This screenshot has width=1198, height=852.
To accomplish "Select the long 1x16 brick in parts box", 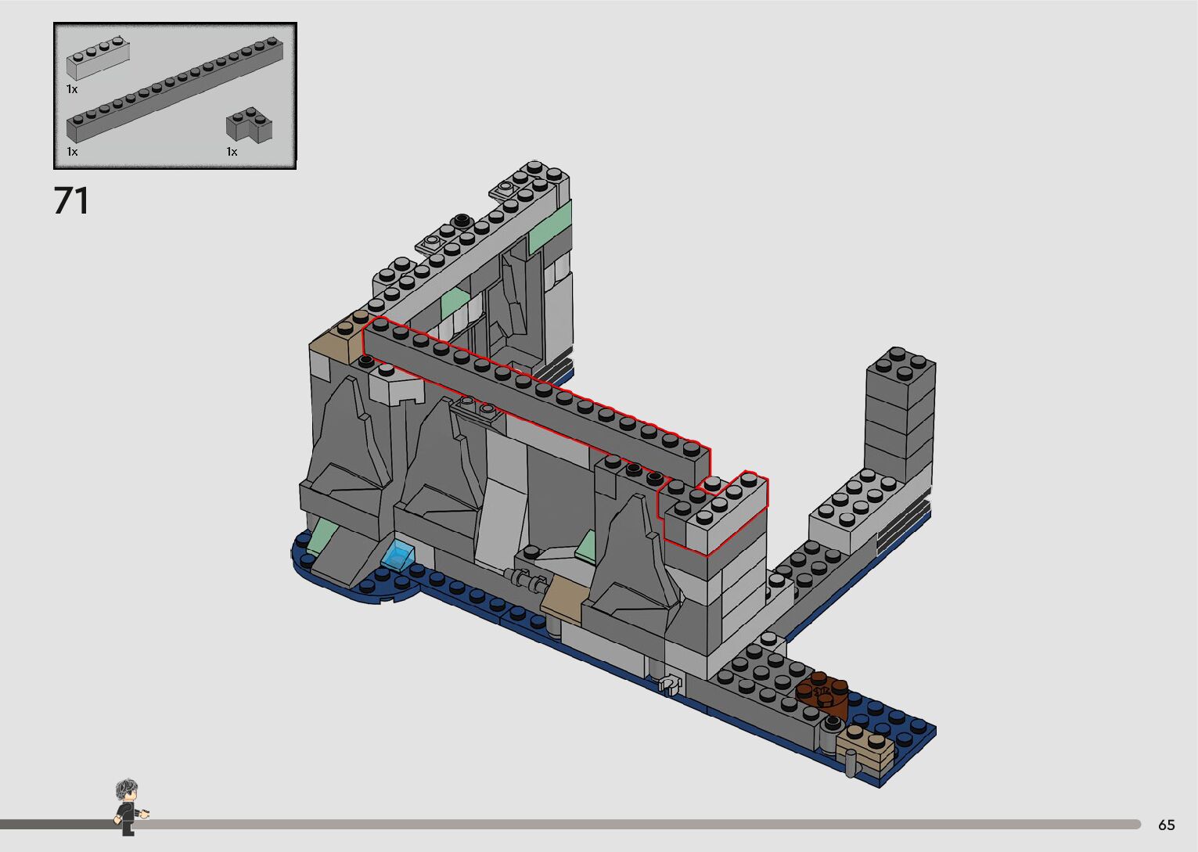I will tap(175, 89).
